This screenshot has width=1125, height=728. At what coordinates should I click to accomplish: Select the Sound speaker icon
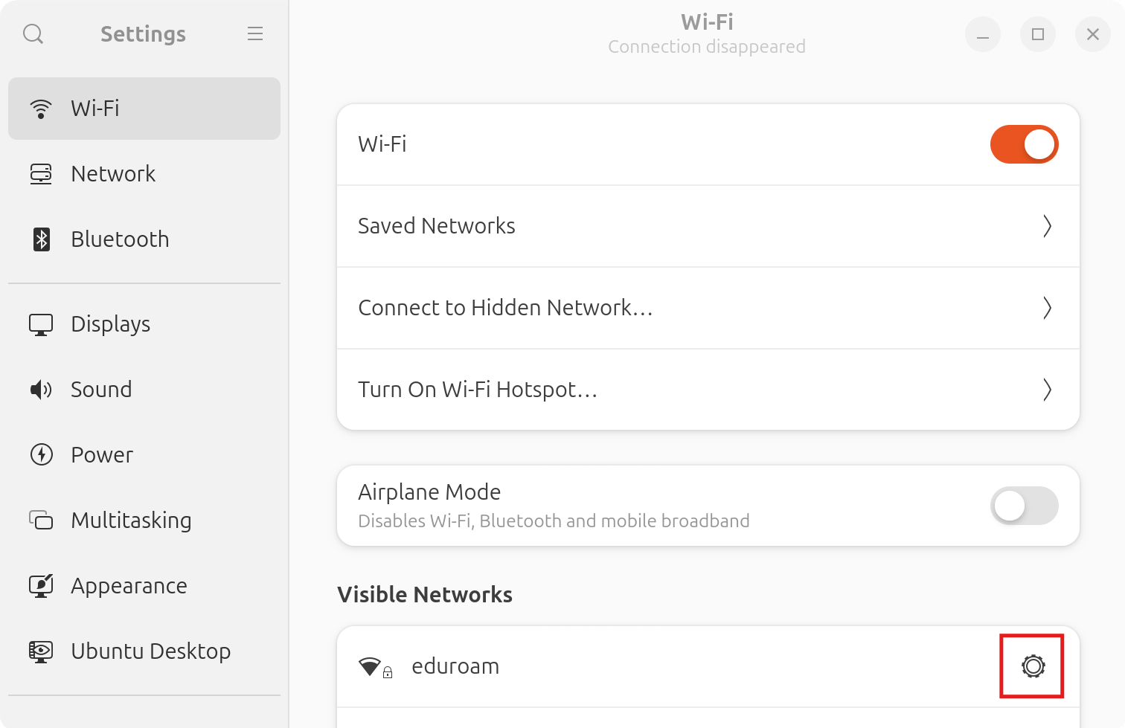(41, 389)
